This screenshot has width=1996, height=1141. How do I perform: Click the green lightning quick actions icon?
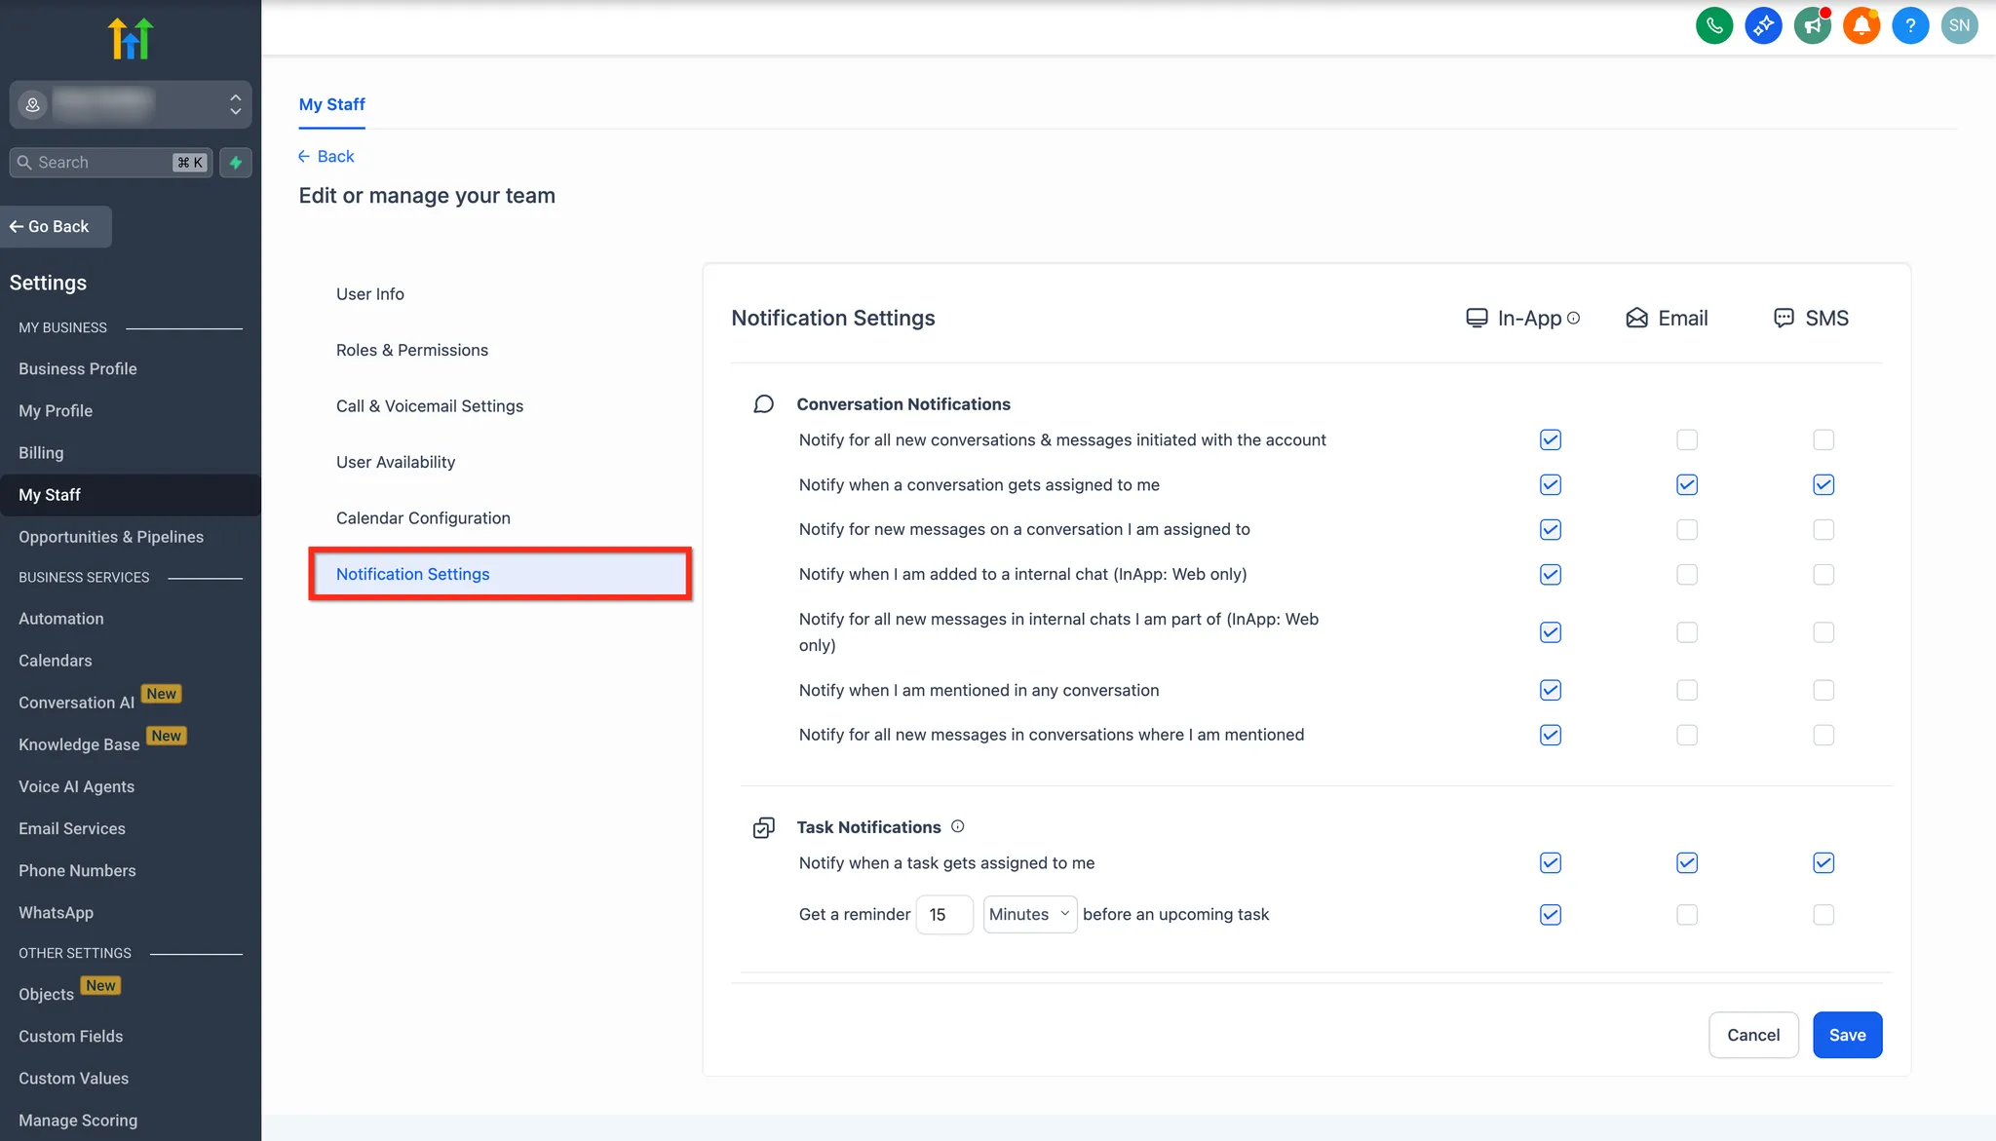[x=235, y=163]
